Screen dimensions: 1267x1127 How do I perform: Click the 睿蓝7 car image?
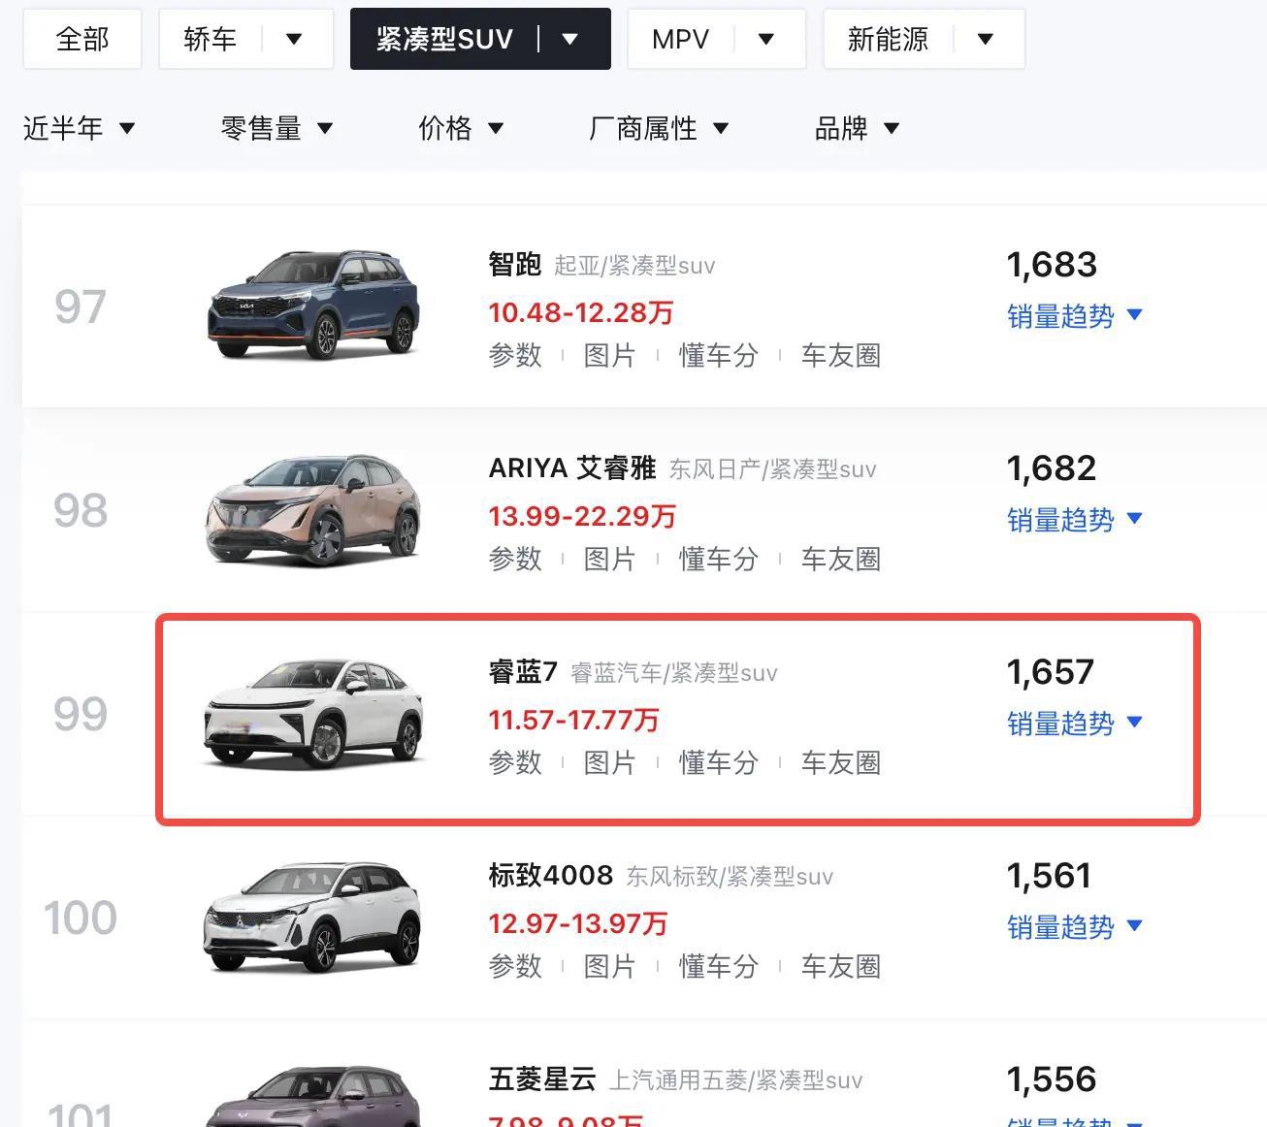[x=313, y=713]
